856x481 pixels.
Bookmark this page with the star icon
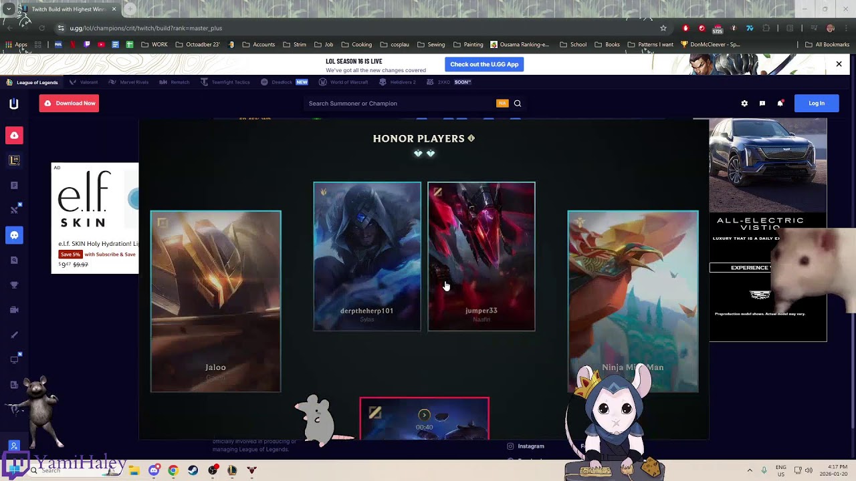(663, 28)
